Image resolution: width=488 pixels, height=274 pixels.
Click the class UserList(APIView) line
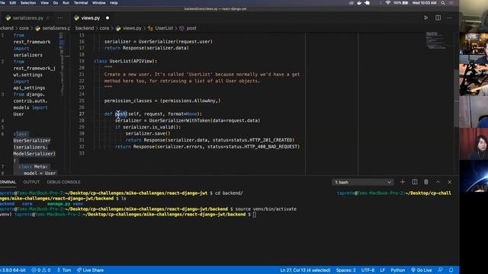pyautogui.click(x=125, y=61)
